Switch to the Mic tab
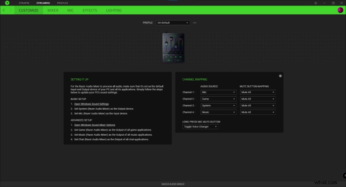The width and height of the screenshot is (346, 187). point(71,11)
